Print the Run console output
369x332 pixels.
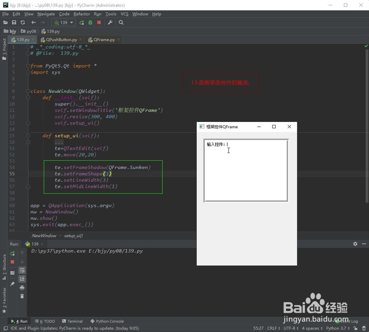click(x=22, y=287)
